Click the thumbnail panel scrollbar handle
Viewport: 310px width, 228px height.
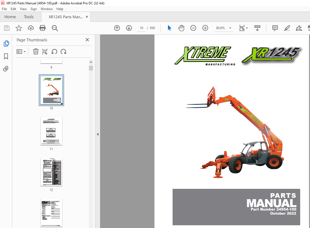(91, 68)
